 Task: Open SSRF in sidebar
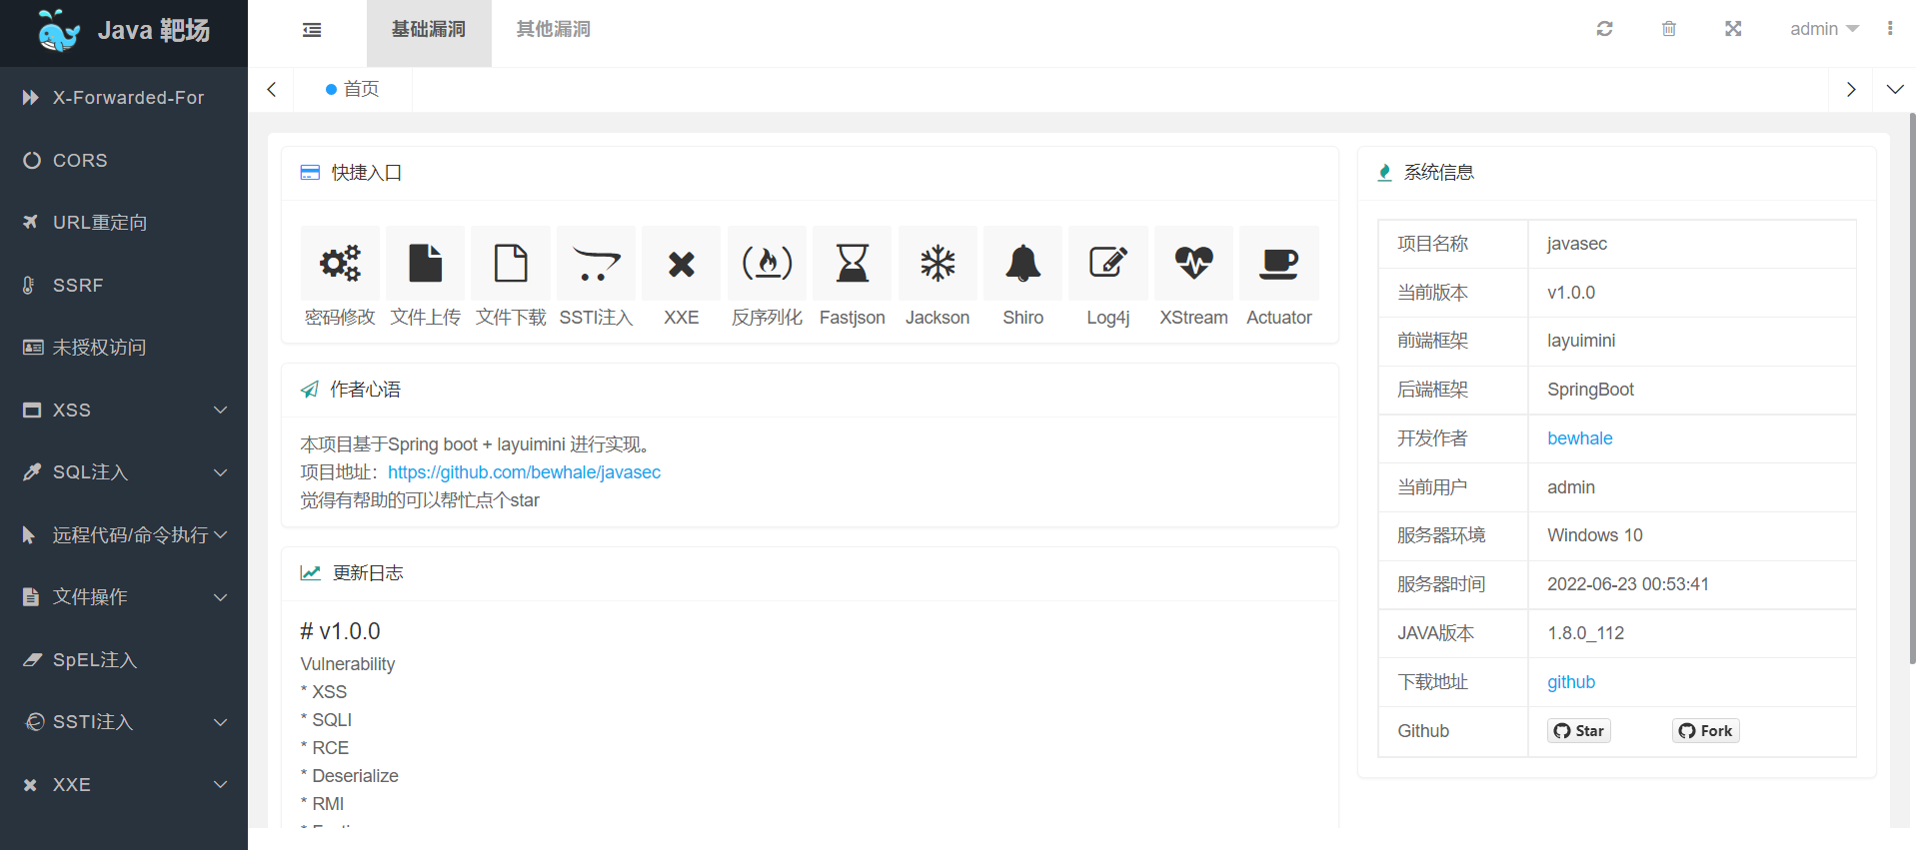click(x=124, y=285)
